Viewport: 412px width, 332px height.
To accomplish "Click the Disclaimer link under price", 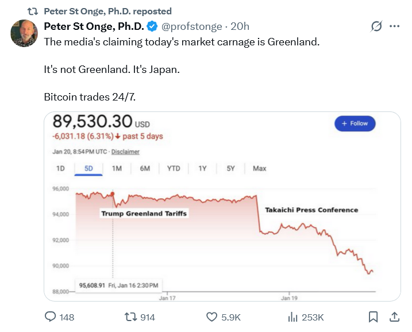I will pos(125,152).
